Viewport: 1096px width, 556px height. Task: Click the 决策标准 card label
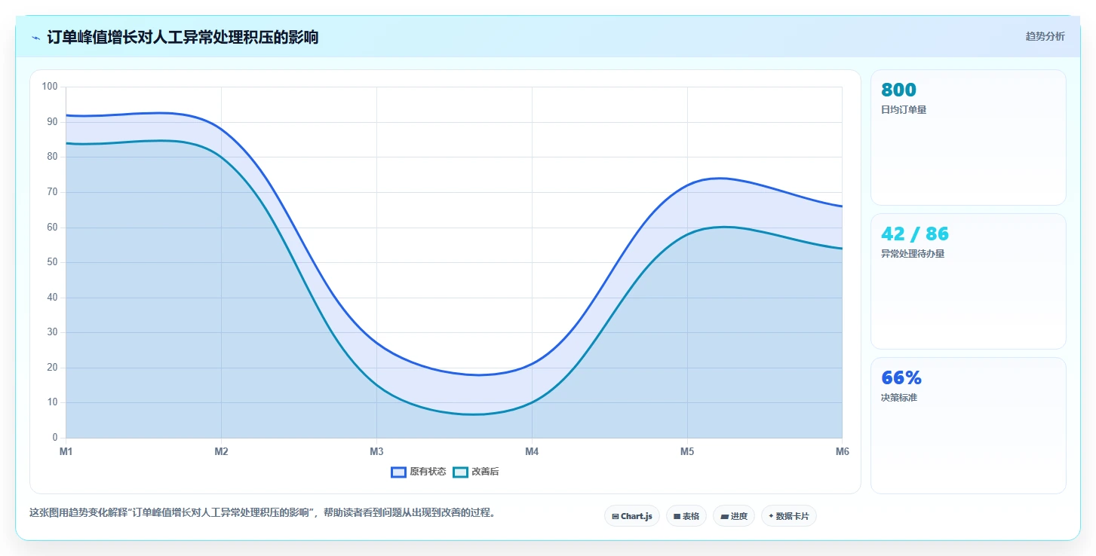click(899, 398)
